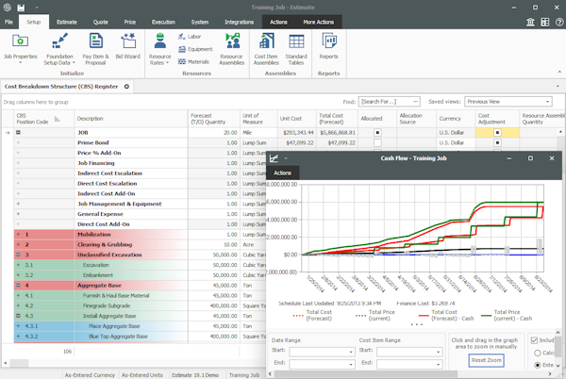The image size is (566, 379).
Task: Toggle Cost Adjustment checkbox in JOB row
Action: (497, 133)
